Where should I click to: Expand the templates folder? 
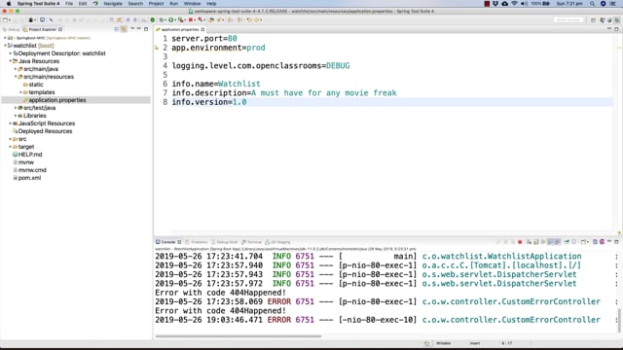pyautogui.click(x=20, y=92)
